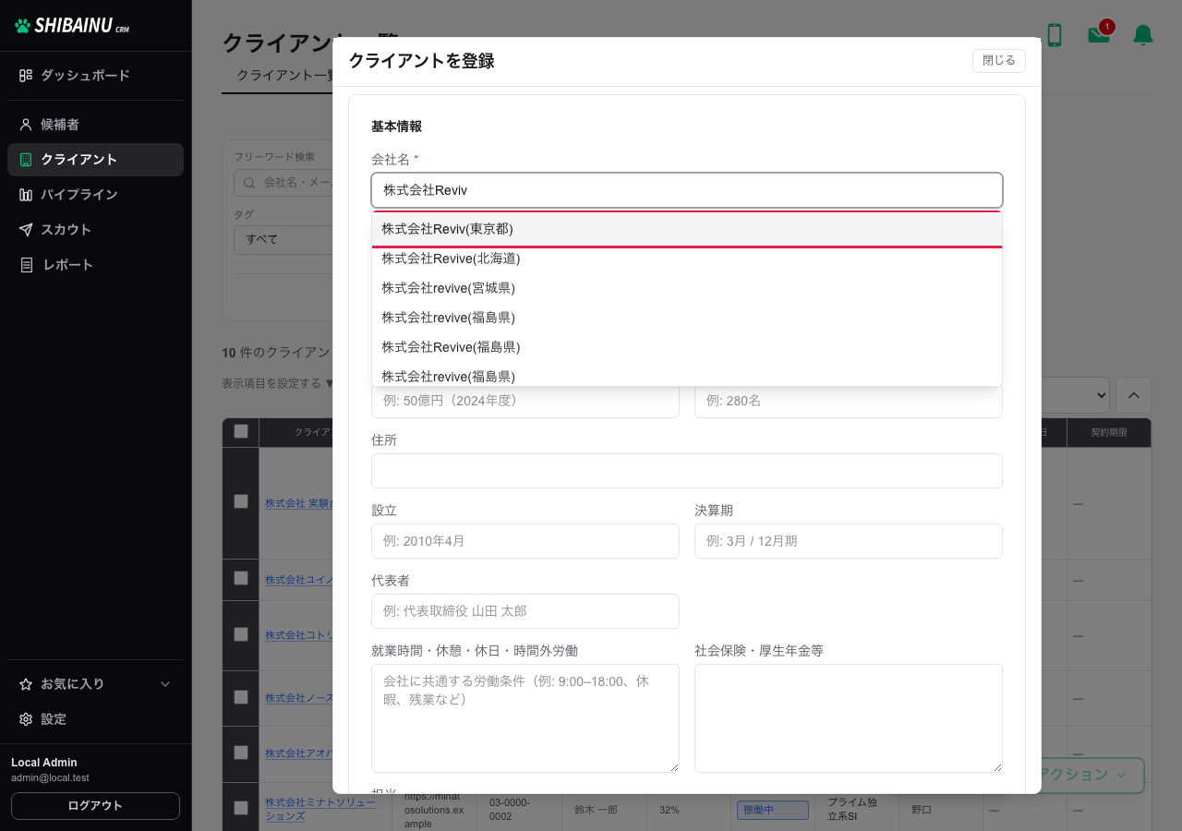Click the 稼働中 status badge

click(x=772, y=810)
